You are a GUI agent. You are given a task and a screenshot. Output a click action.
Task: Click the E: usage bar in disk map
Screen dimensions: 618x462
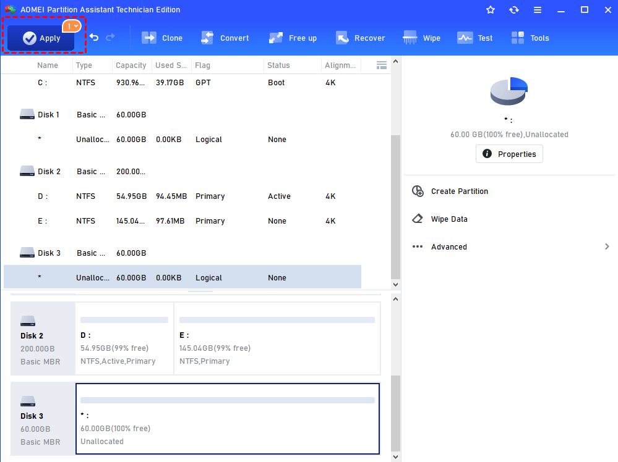click(277, 320)
